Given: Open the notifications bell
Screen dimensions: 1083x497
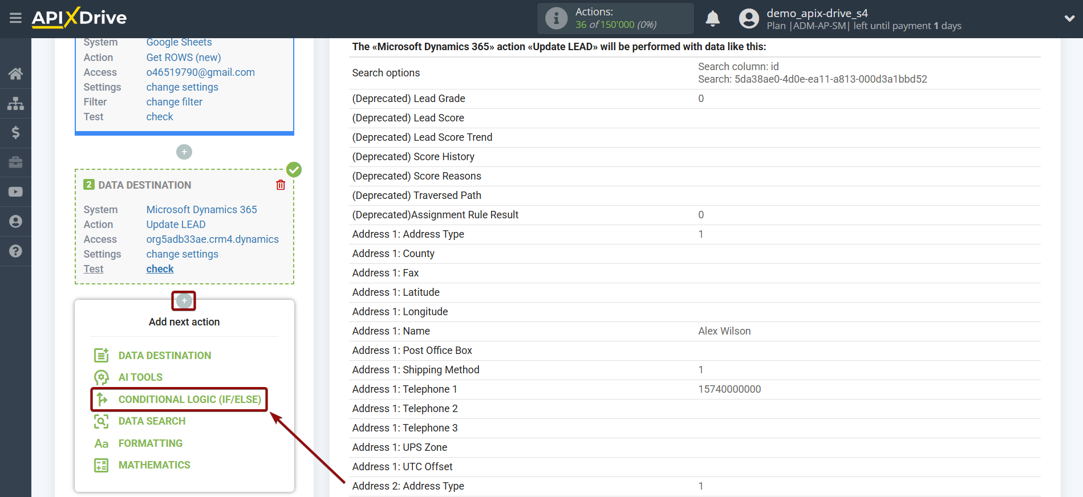Looking at the screenshot, I should pos(712,19).
